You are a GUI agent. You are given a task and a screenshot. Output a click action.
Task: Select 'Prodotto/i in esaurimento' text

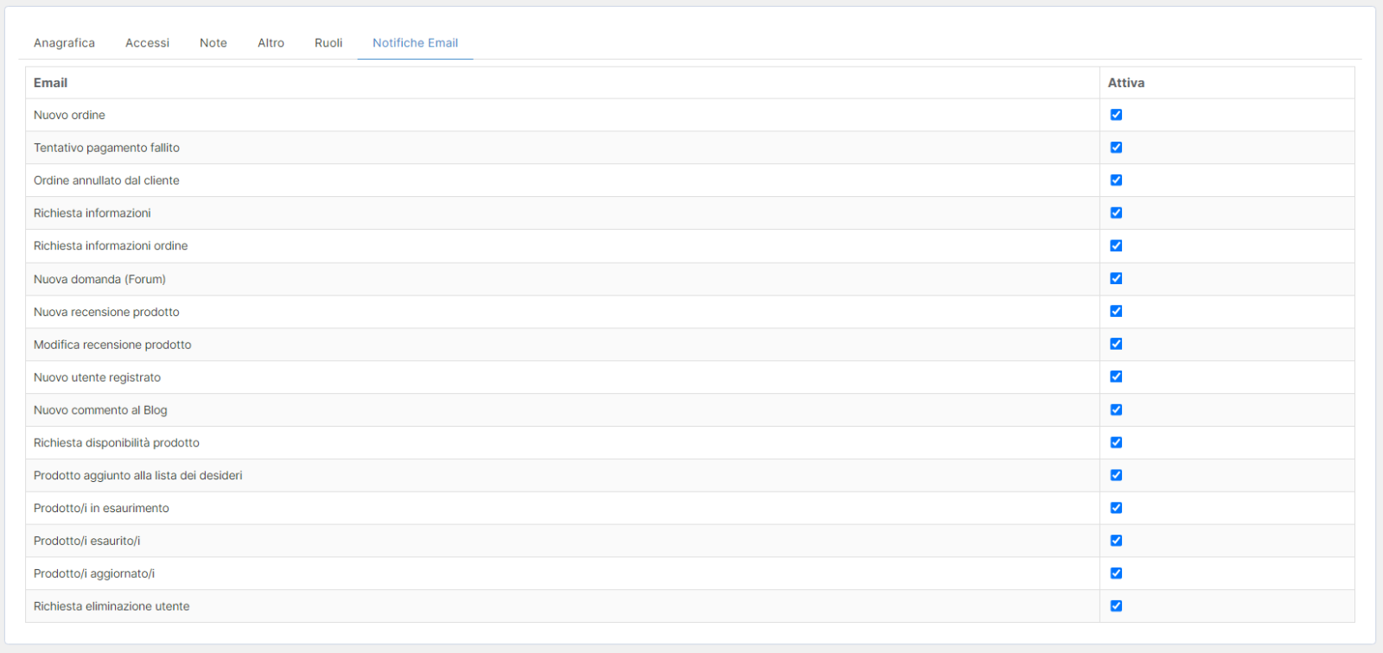(101, 509)
